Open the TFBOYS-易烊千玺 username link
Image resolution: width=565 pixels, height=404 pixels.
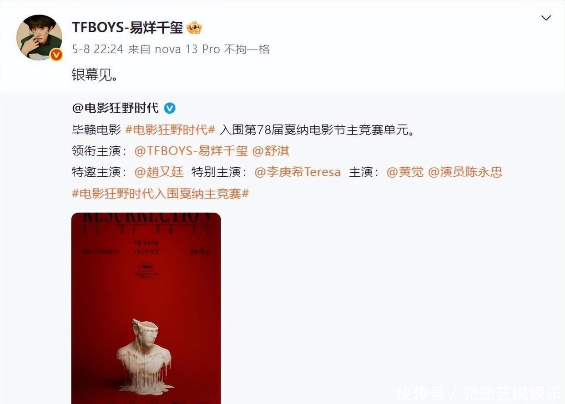tap(127, 28)
